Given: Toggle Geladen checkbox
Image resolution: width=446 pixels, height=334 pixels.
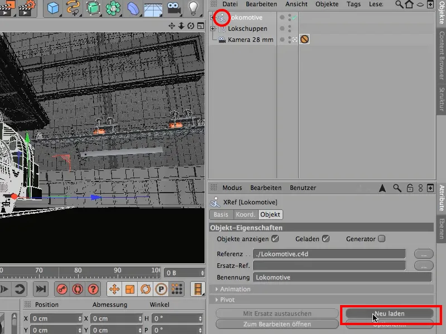Looking at the screenshot, I should (326, 239).
